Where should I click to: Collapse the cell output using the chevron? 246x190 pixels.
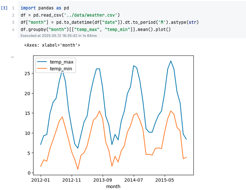12,57
